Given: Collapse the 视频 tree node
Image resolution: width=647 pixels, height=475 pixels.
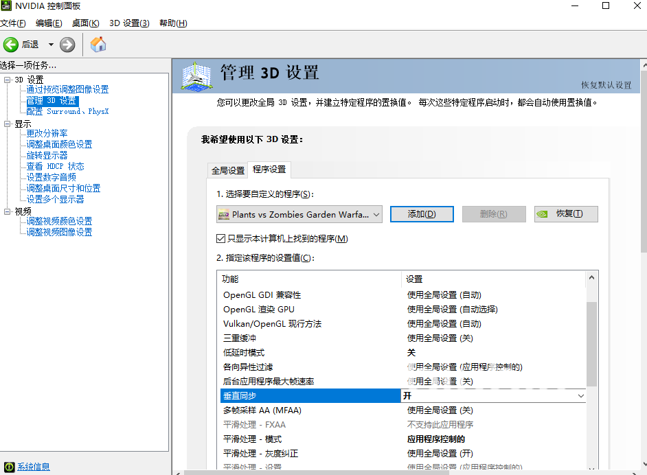Looking at the screenshot, I should (x=8, y=211).
